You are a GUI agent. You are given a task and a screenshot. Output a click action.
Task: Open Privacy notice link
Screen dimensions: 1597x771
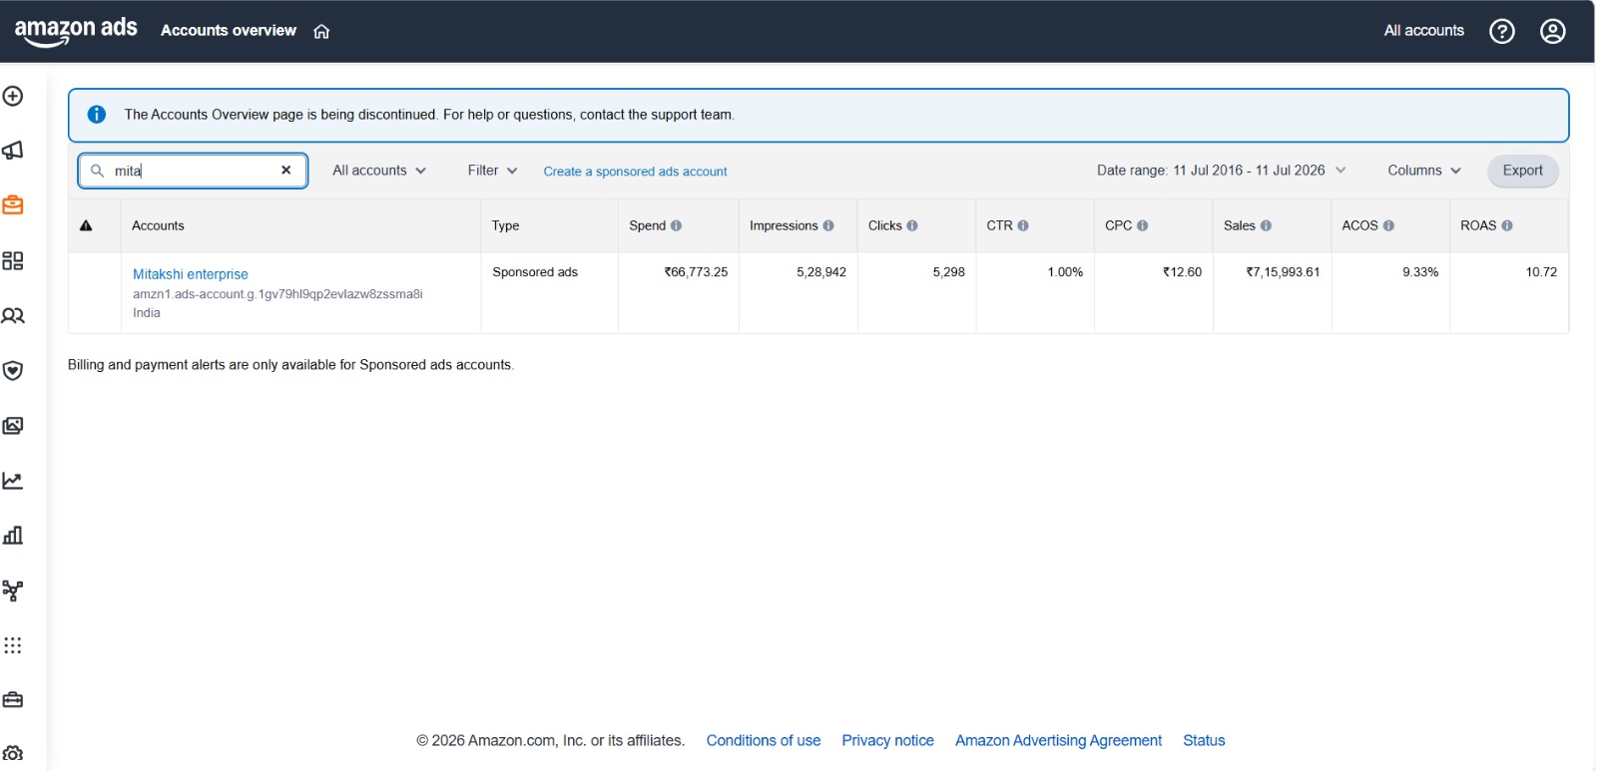(x=887, y=740)
